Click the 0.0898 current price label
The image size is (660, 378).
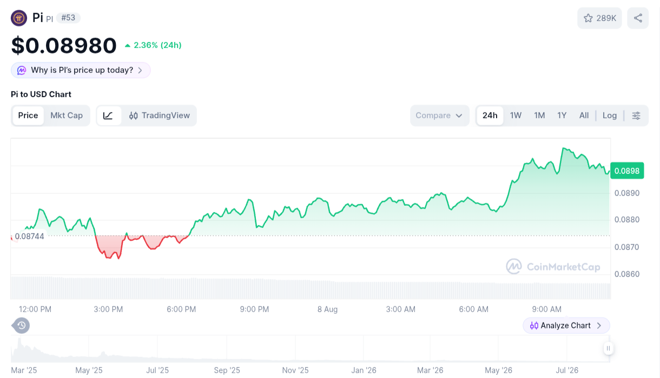tap(627, 171)
